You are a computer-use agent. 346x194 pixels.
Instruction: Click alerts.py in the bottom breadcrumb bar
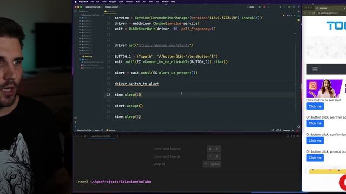110,130
